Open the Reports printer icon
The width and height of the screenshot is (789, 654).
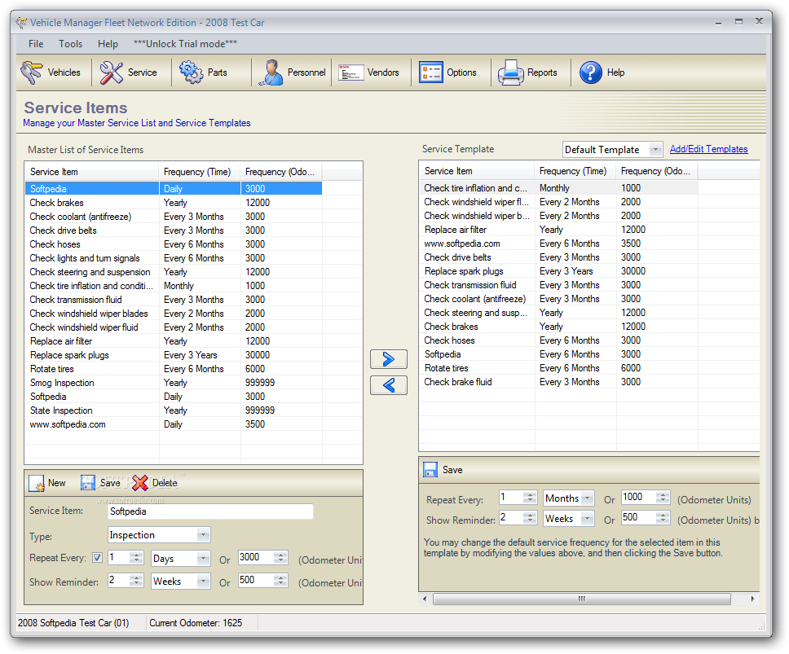511,72
